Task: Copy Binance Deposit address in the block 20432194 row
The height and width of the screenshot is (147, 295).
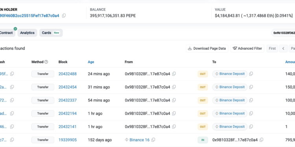Action: [x=251, y=113]
